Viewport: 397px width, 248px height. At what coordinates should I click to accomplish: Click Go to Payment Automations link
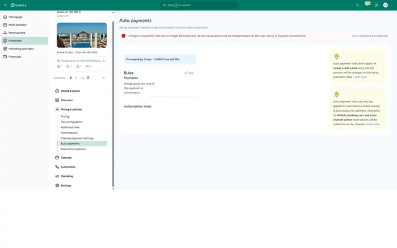(370, 36)
